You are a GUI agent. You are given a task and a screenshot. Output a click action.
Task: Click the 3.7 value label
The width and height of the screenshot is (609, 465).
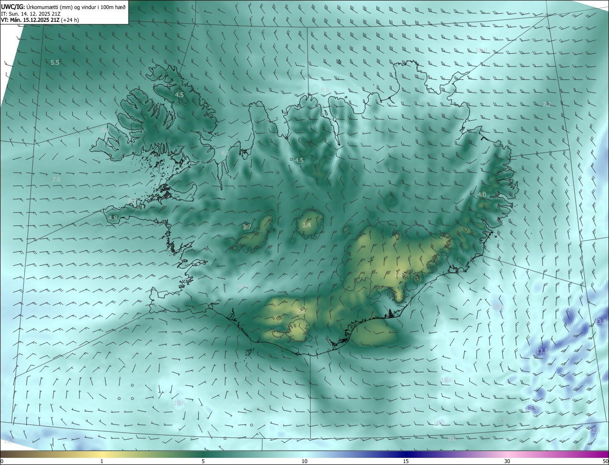[x=247, y=227]
